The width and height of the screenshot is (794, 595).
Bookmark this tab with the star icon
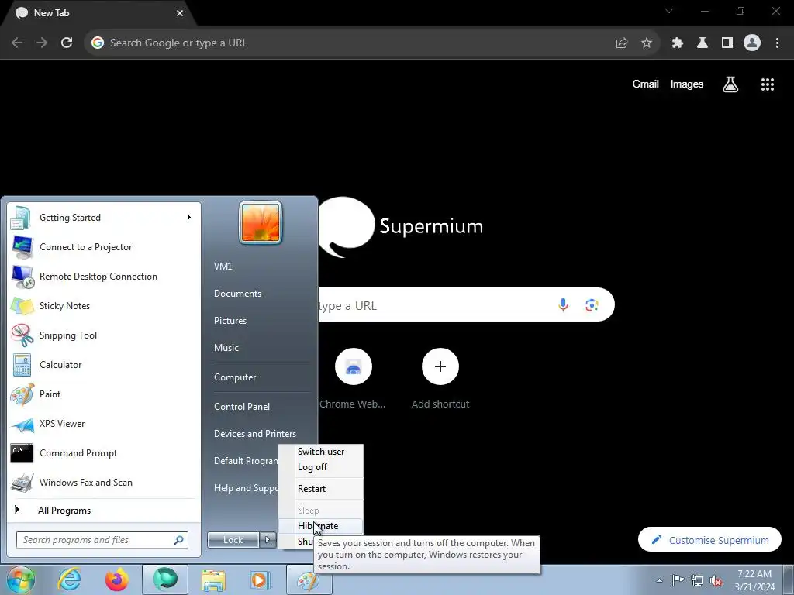tap(647, 43)
